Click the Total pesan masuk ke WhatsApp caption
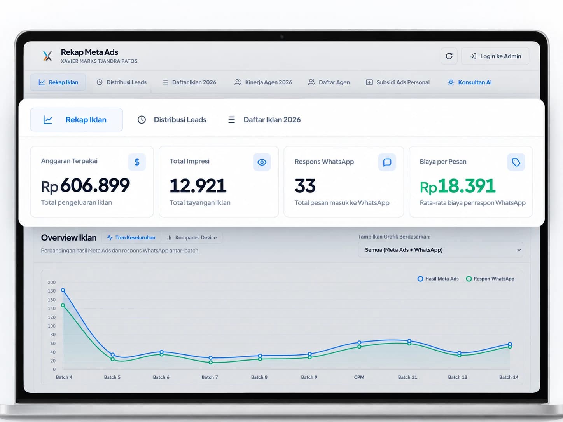This screenshot has height=422, width=563. (342, 203)
